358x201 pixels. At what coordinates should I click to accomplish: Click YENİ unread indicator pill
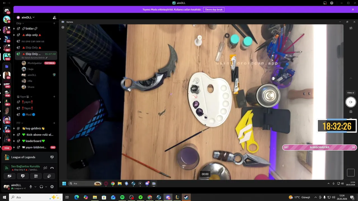pos(7,148)
